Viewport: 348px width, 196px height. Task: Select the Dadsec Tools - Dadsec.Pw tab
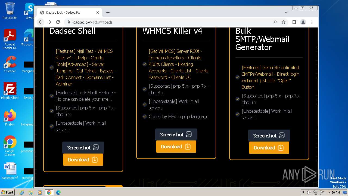(69, 13)
